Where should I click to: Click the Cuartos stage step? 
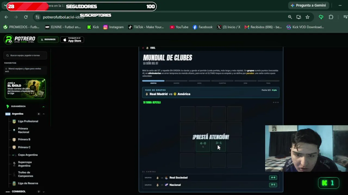pos(222,82)
